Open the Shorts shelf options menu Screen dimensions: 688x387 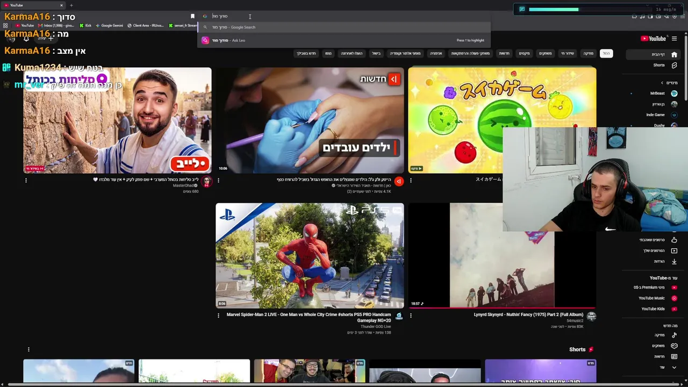[x=28, y=349]
